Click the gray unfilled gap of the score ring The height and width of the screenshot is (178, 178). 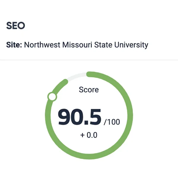click(x=77, y=76)
